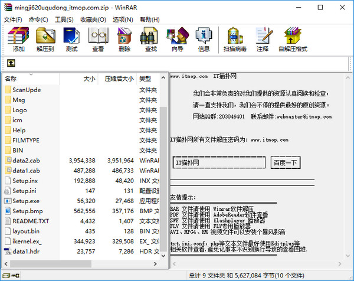Open the 向导 (Wizard) toolbar icon

point(178,35)
